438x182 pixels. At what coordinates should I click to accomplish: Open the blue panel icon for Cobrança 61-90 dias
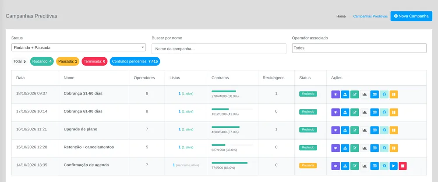[374, 112]
